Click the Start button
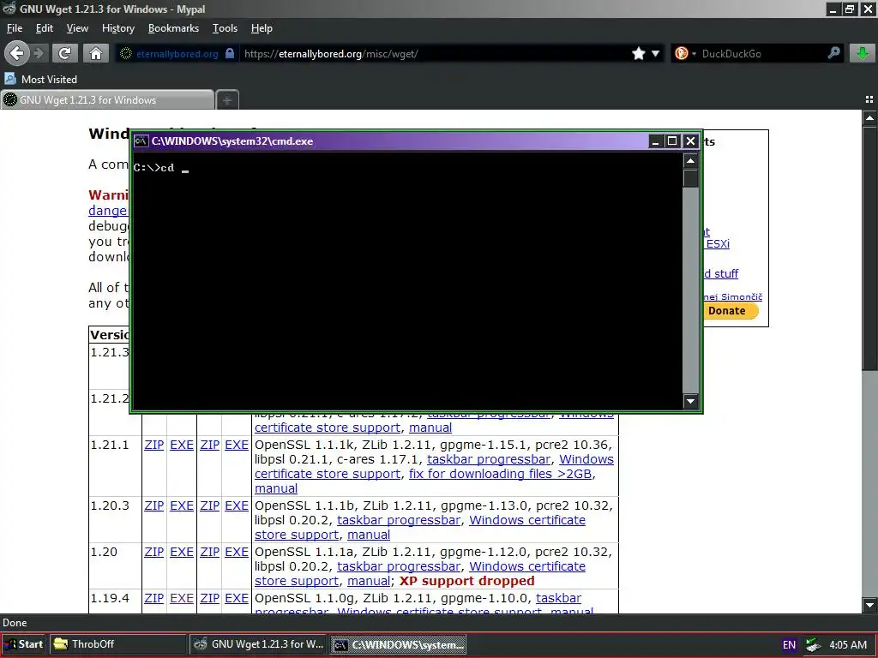Image resolution: width=878 pixels, height=658 pixels. pyautogui.click(x=23, y=644)
